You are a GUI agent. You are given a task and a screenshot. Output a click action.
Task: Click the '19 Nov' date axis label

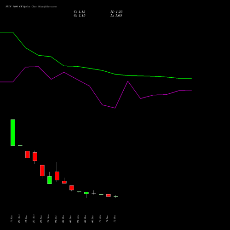tap(12, 219)
